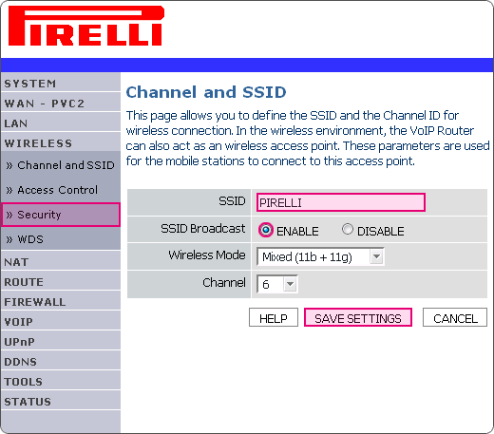The height and width of the screenshot is (434, 494).
Task: Go to Channel and SSID page
Action: pyautogui.click(x=61, y=165)
